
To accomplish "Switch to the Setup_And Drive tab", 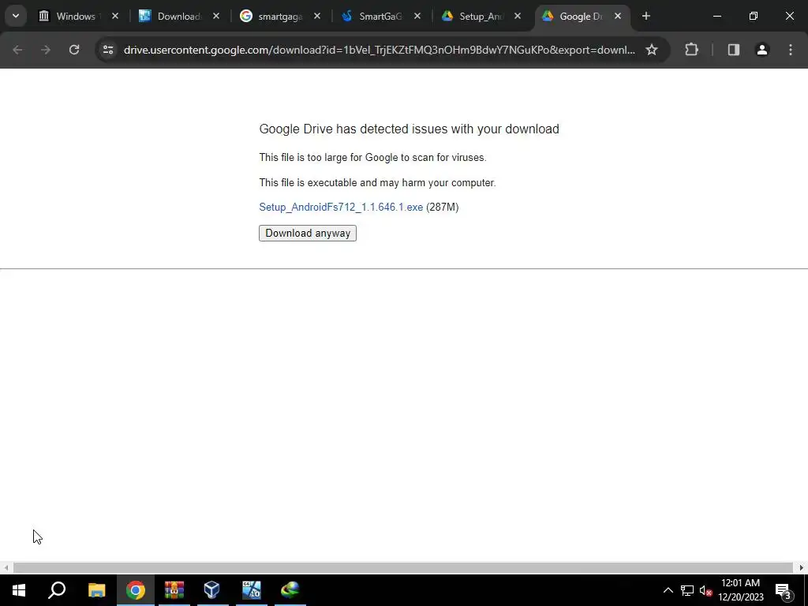I will 481,16.
